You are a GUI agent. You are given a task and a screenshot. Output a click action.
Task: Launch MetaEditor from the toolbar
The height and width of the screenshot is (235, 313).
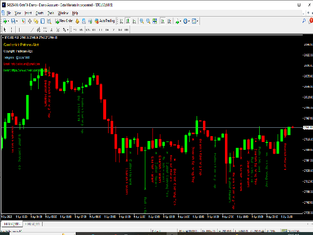point(77,21)
